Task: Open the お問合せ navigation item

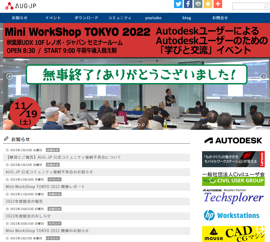Action: 220,18
